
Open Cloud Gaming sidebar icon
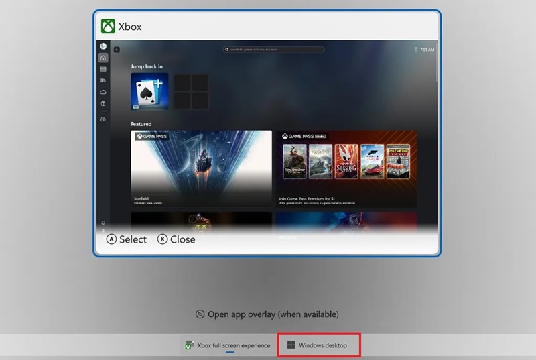pyautogui.click(x=103, y=92)
